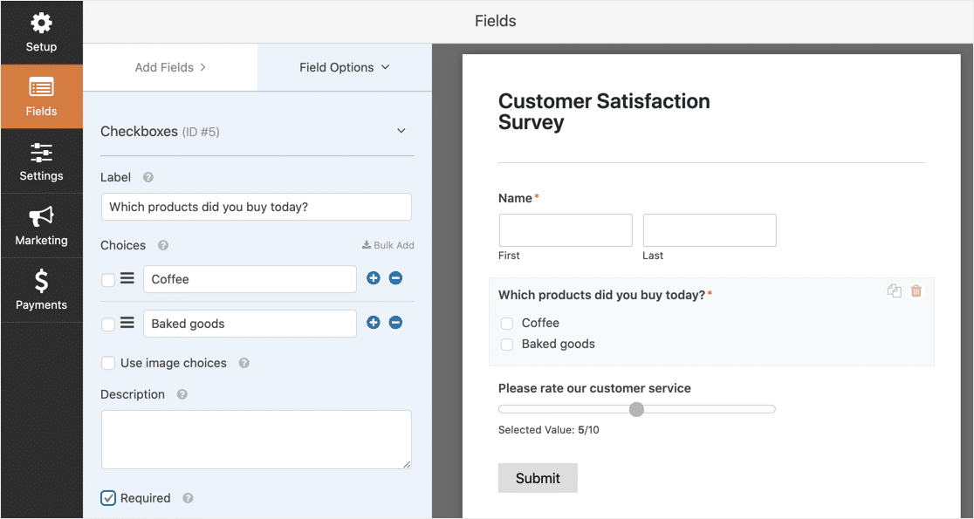
Task: Switch to Add Fields tab
Action: pyautogui.click(x=170, y=67)
